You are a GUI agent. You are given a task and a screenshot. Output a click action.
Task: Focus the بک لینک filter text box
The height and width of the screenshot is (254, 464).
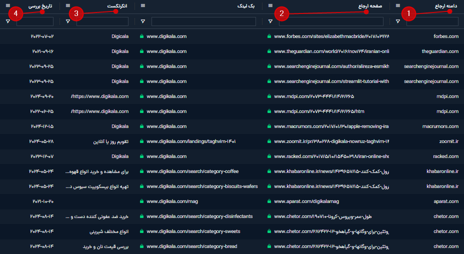203,21
